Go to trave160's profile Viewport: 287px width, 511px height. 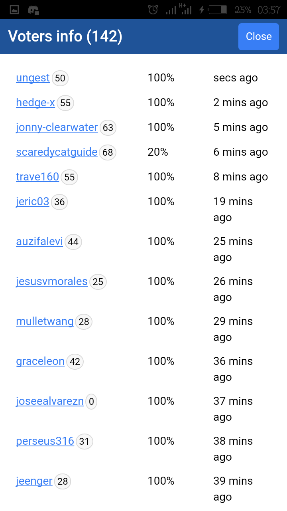[37, 177]
